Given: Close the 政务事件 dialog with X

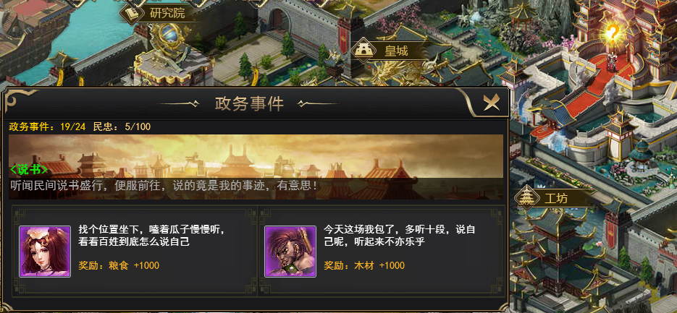Looking at the screenshot, I should tap(492, 103).
